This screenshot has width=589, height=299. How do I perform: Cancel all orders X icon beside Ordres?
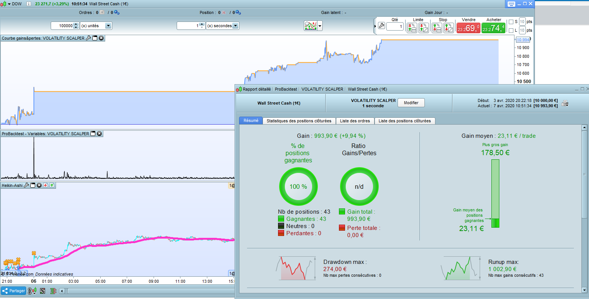(102, 12)
